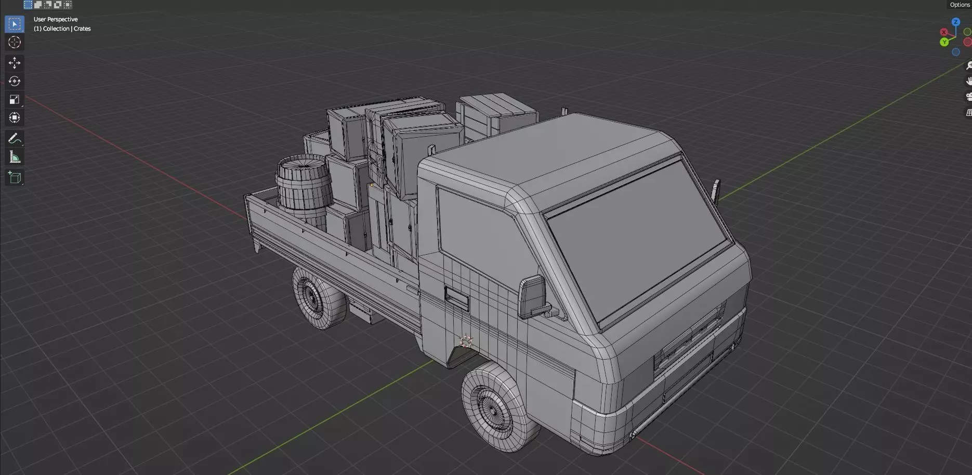Set selection mode to Intersect

pos(68,5)
